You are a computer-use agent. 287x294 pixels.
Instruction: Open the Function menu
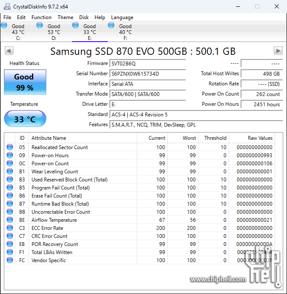coord(41,17)
